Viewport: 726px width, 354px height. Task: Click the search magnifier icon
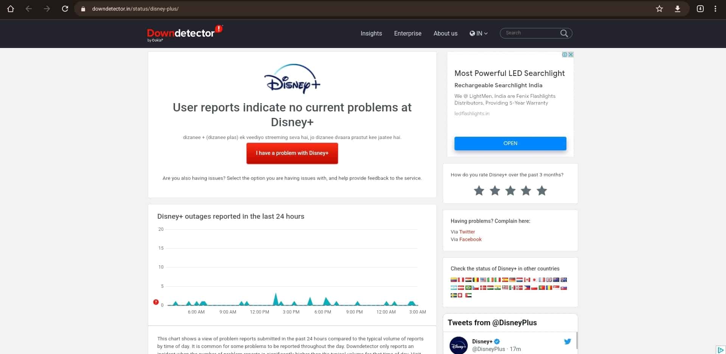click(x=564, y=33)
